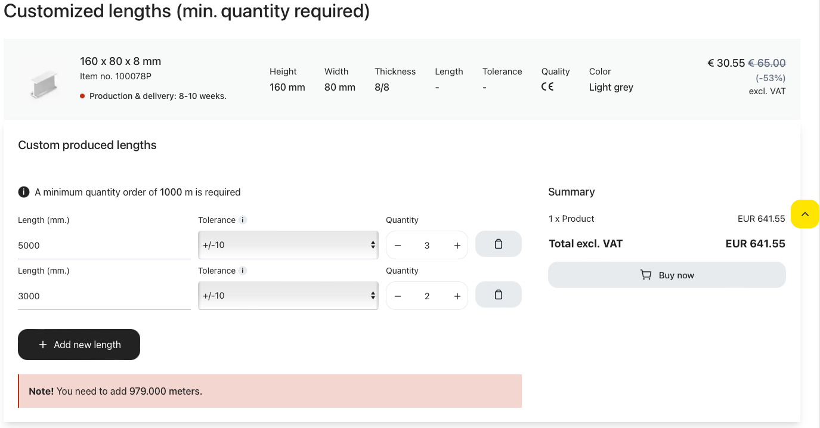Increase quantity for the 3000 mm length
The image size is (820, 428).
(457, 296)
